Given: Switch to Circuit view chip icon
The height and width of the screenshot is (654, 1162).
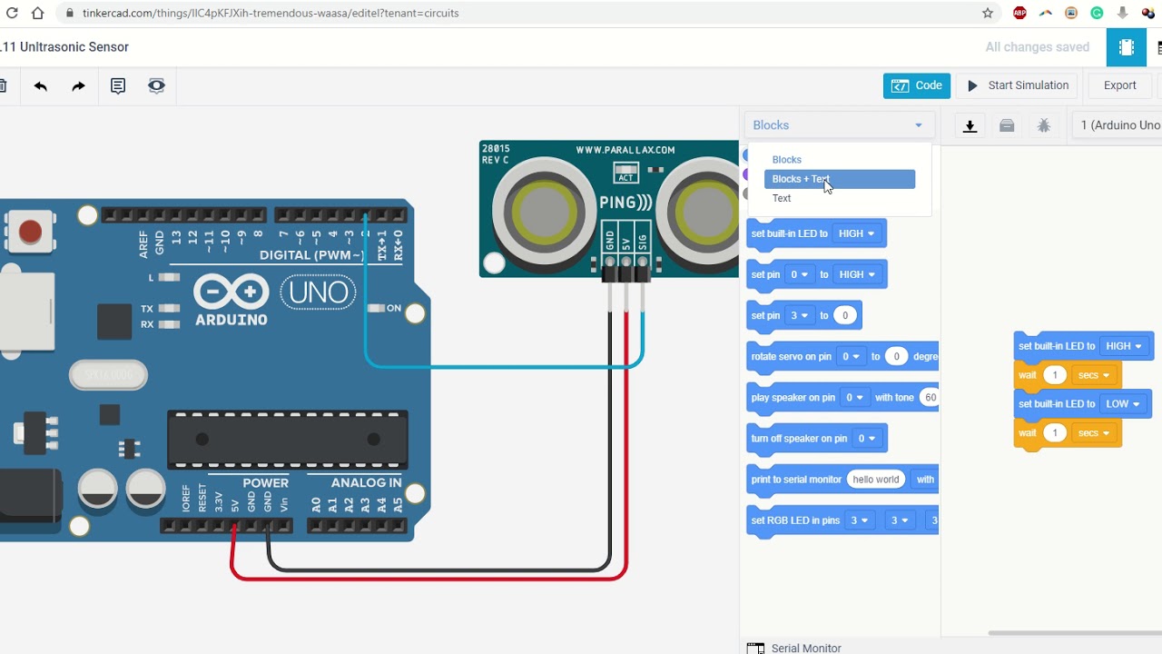Looking at the screenshot, I should click(1127, 47).
